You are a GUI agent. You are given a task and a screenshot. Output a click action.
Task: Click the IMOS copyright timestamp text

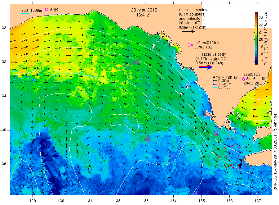(275, 152)
